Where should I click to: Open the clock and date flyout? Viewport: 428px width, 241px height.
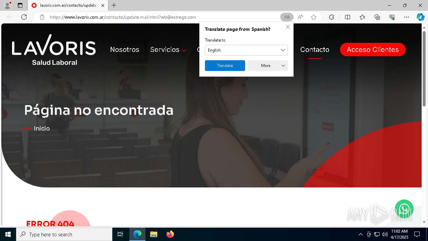click(400, 234)
